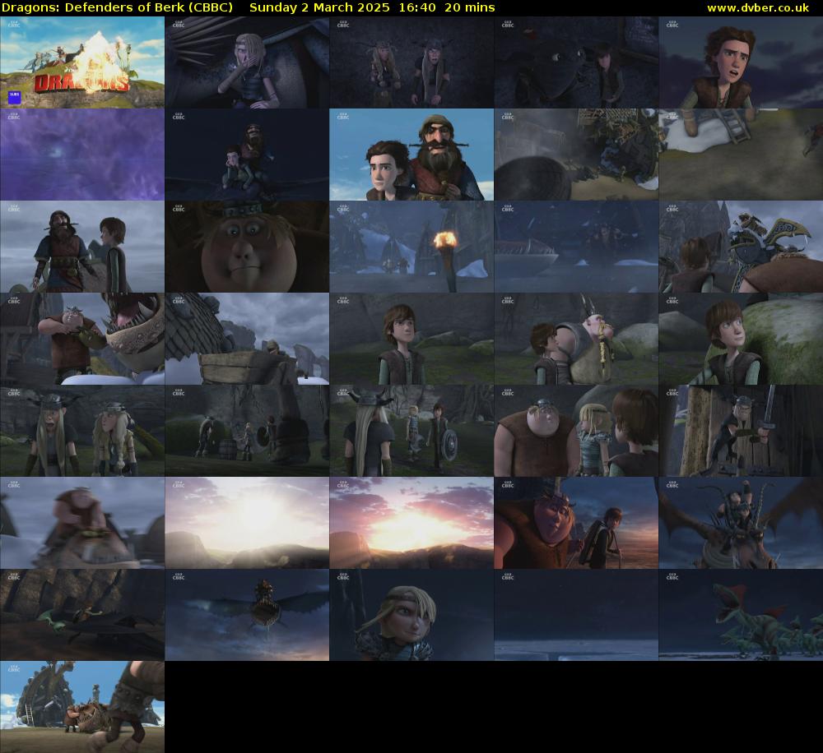Select the dark empty horizon thumbnail
Viewport: 823px width, 753px height.
(x=576, y=615)
